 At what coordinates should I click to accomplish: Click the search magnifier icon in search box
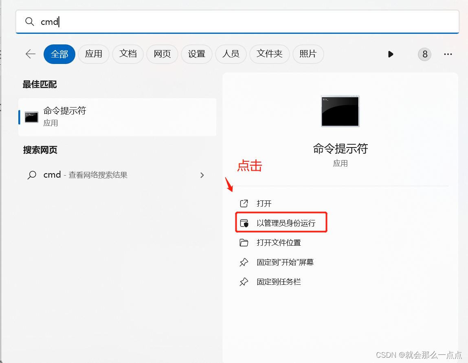pyautogui.click(x=30, y=22)
